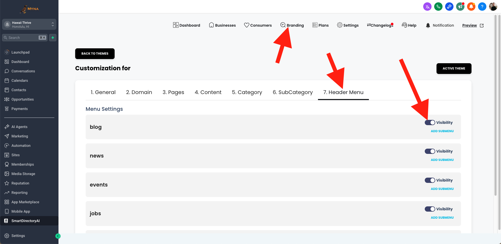Select the 7. Header Menu tab
Screen dimensions: 501x244
click(343, 92)
